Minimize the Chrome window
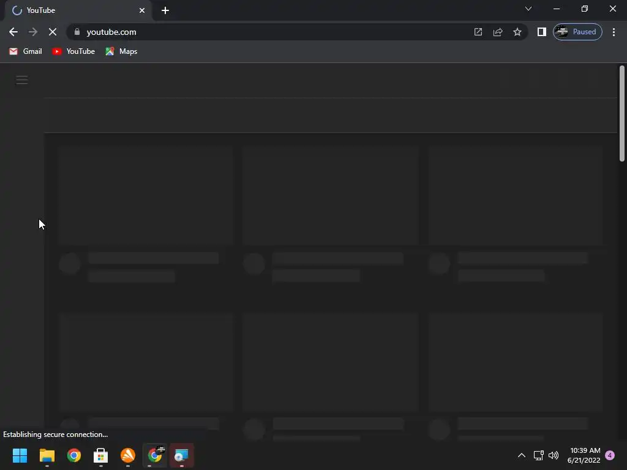627x470 pixels. (x=557, y=9)
